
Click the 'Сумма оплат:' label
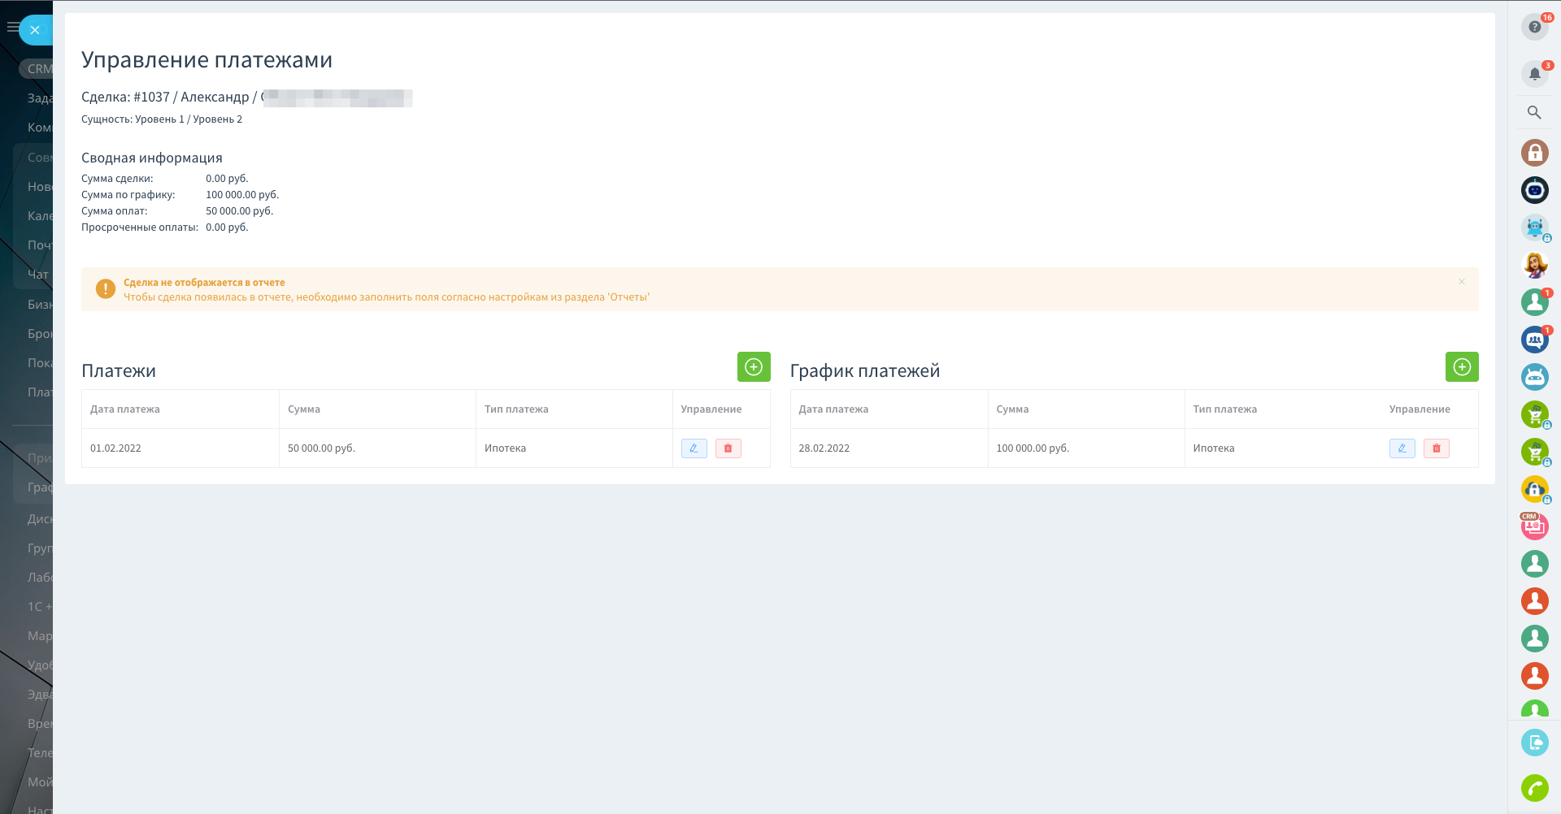coord(115,211)
